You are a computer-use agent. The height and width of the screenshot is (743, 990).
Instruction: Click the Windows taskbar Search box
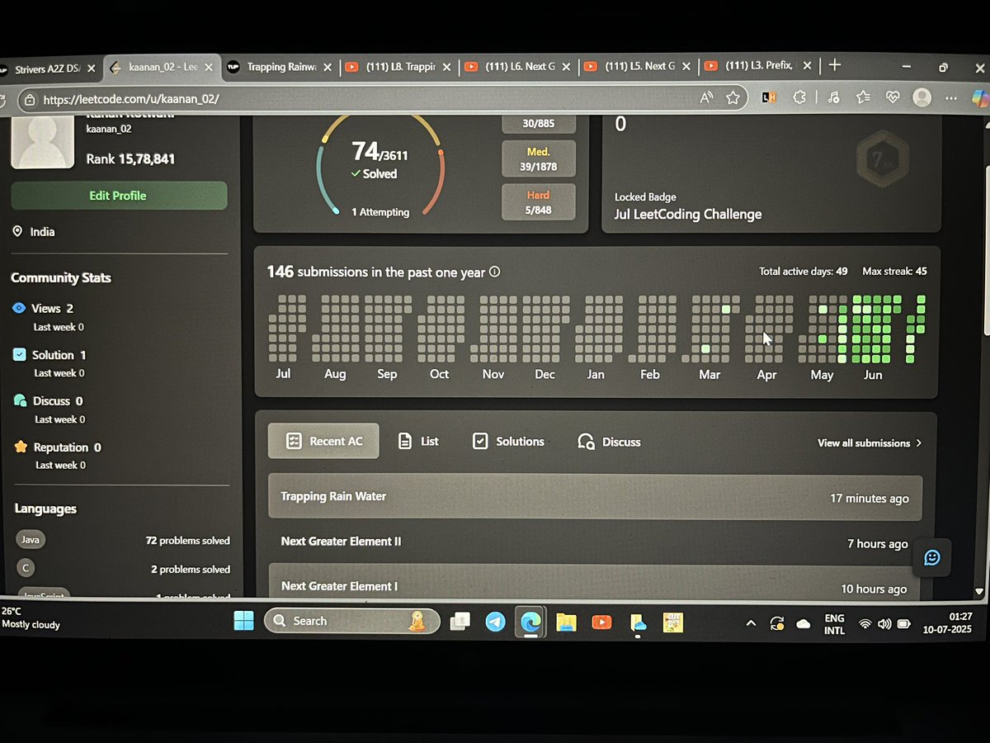[x=351, y=621]
